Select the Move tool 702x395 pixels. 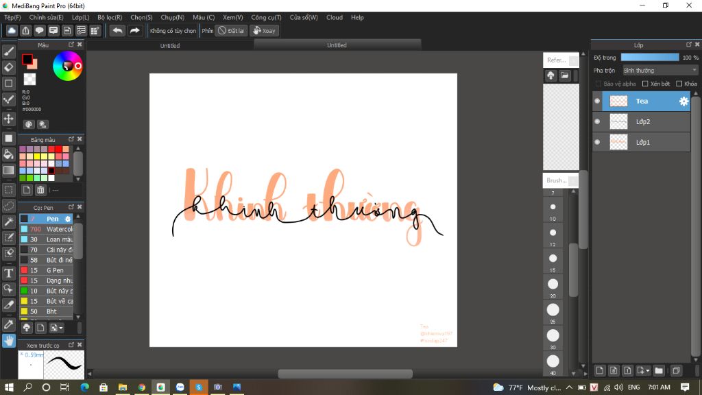(8, 119)
